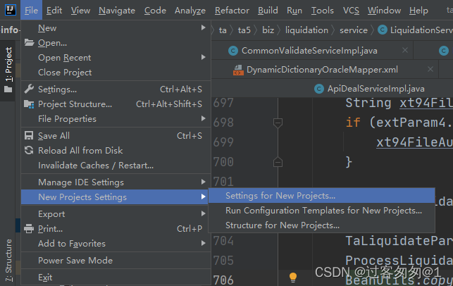Switch to the ApiDealServiceImpl.java tab
This screenshot has width=453, height=286.
click(376, 89)
